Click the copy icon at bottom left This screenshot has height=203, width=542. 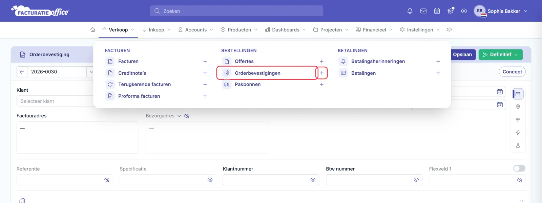coord(22,200)
